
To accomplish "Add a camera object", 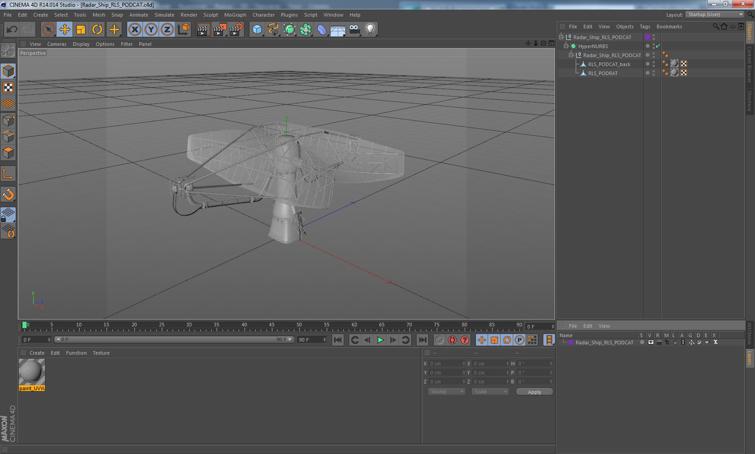I will (354, 30).
